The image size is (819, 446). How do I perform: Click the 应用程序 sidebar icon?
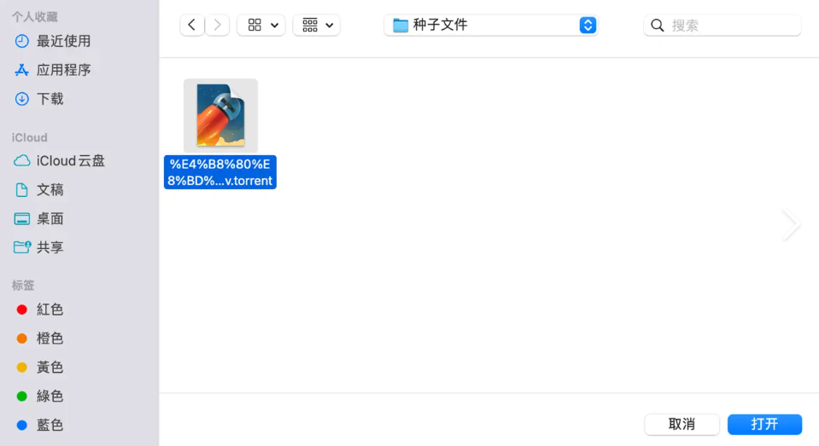[x=21, y=70]
